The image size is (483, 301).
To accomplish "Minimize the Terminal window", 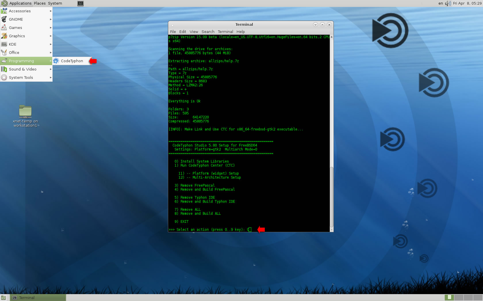I will point(315,25).
